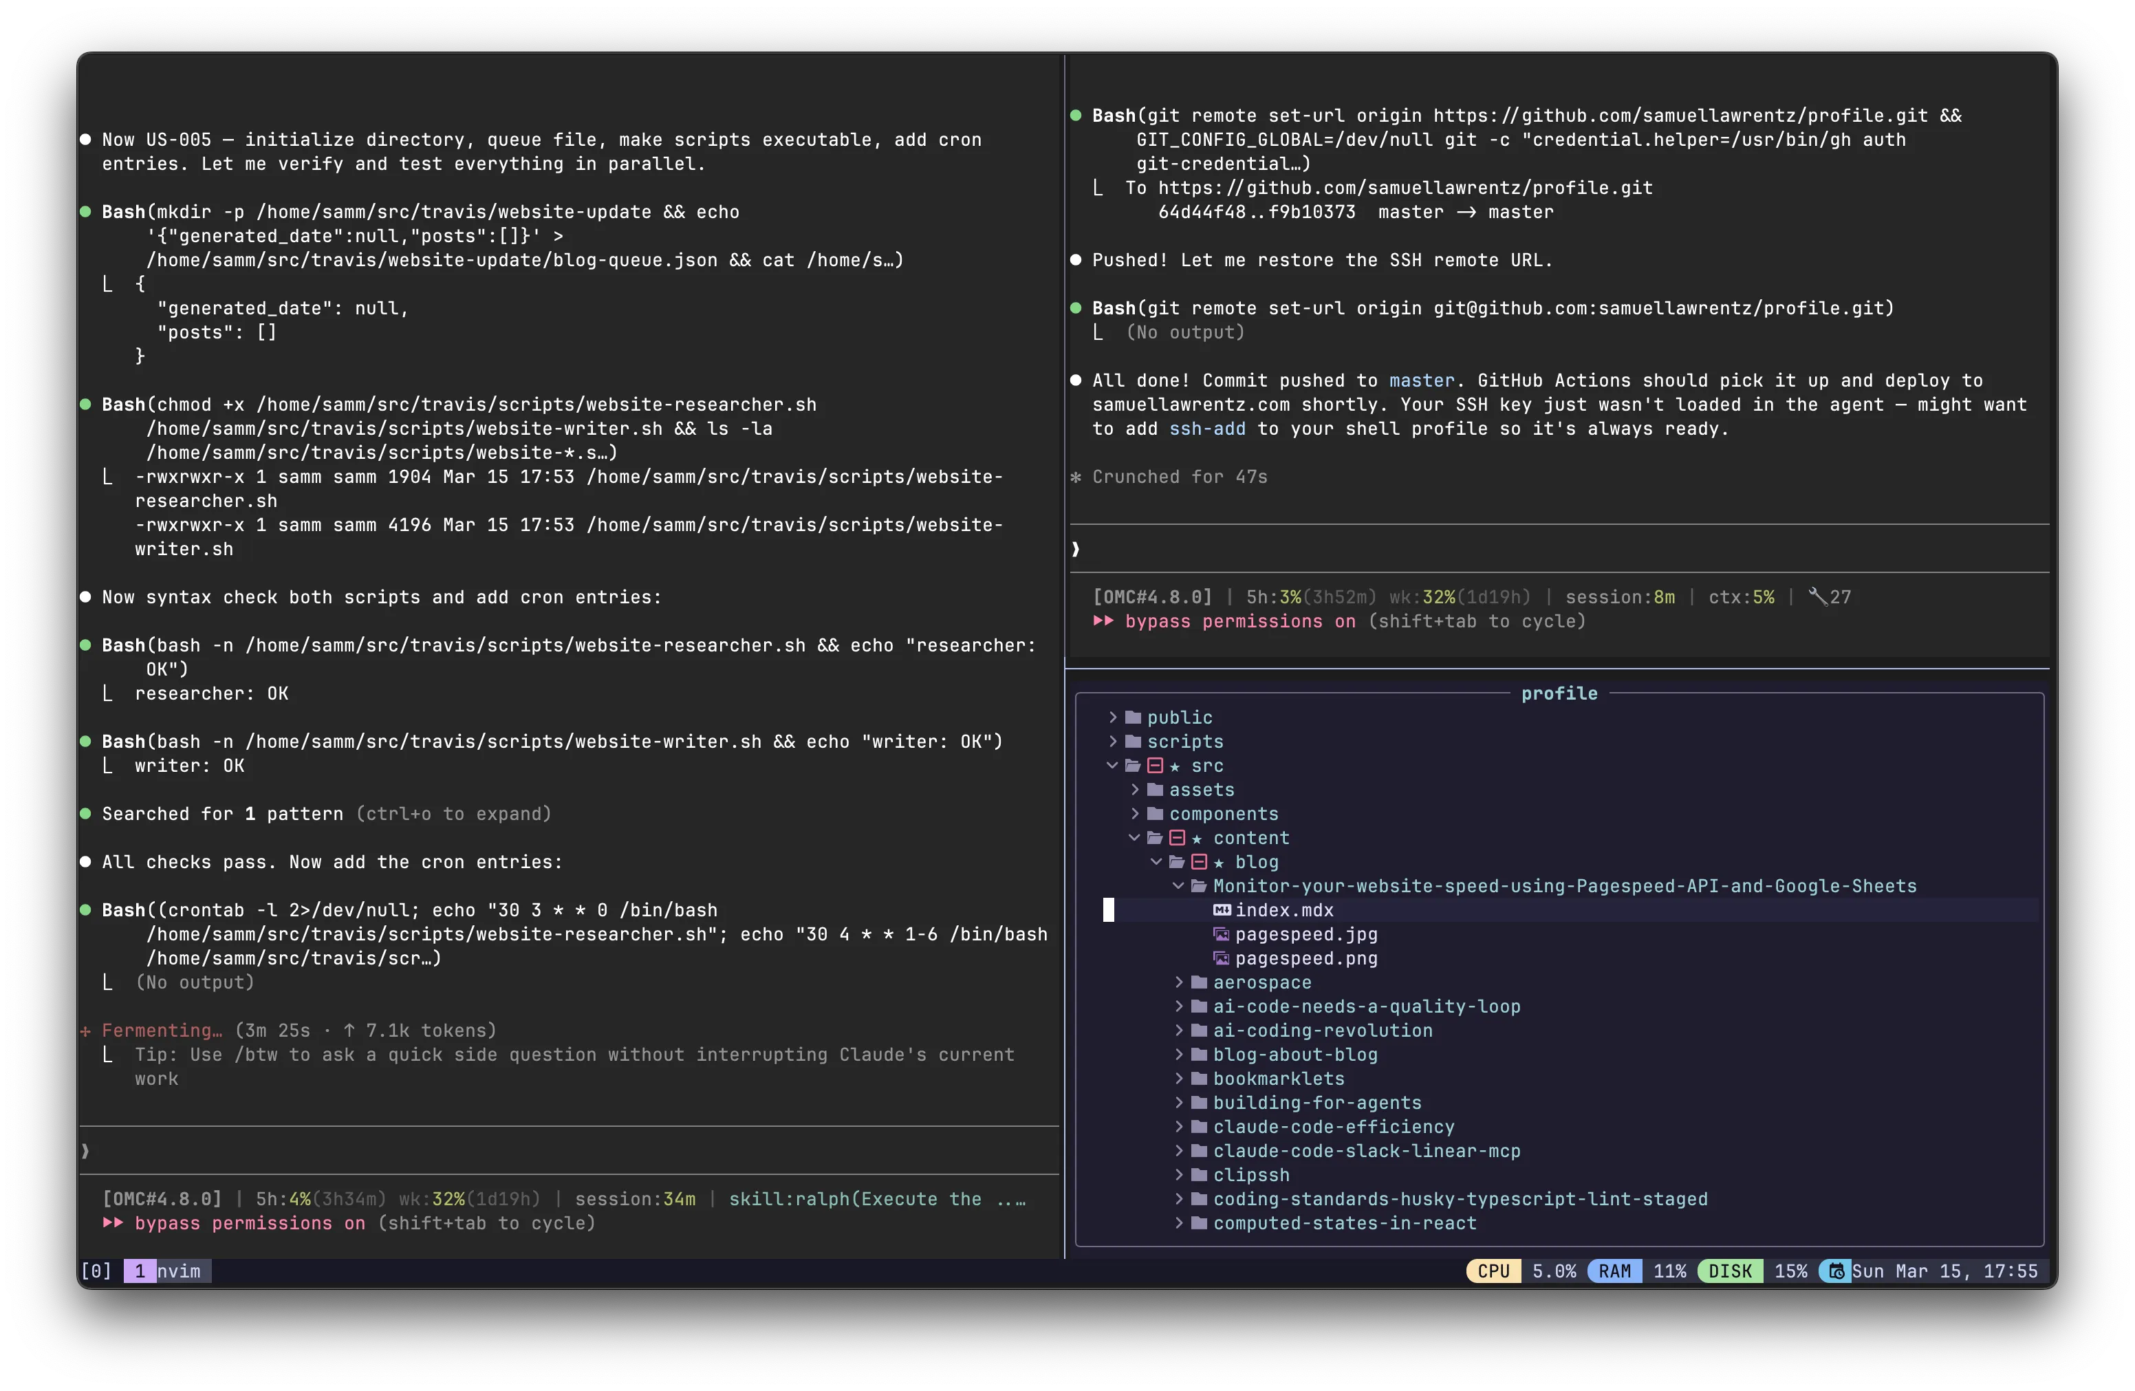
Task: Select the star icon beside the content folder
Action: pos(1197,838)
